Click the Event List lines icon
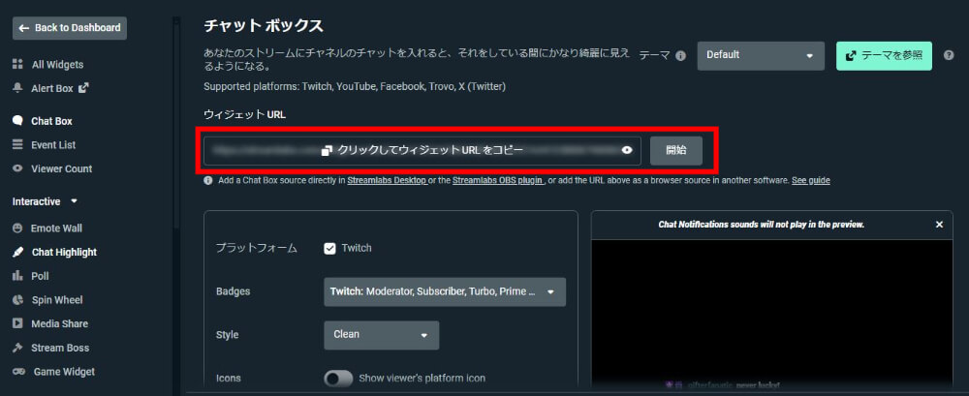This screenshot has height=396, width=969. click(18, 144)
